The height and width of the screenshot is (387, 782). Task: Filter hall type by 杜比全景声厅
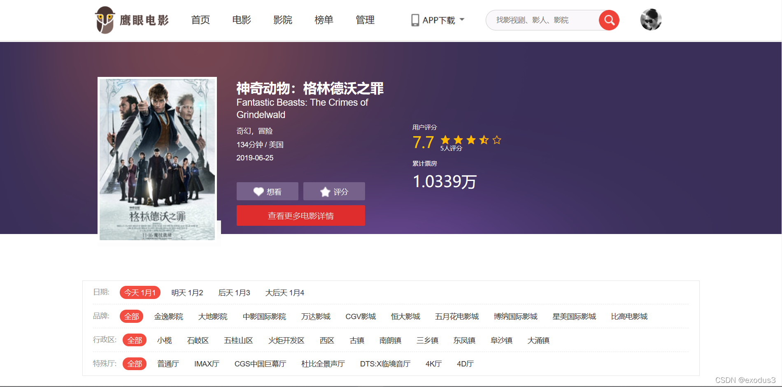(x=323, y=364)
